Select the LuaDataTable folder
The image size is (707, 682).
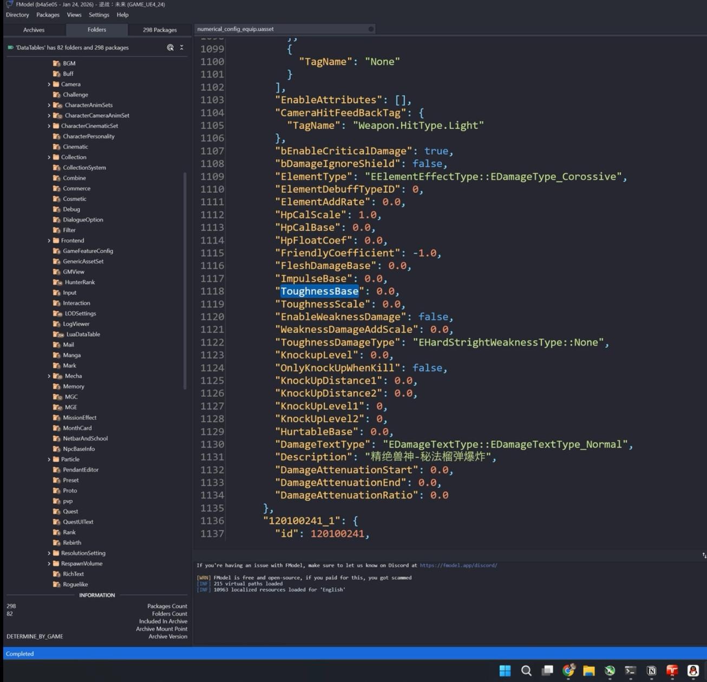pyautogui.click(x=83, y=335)
